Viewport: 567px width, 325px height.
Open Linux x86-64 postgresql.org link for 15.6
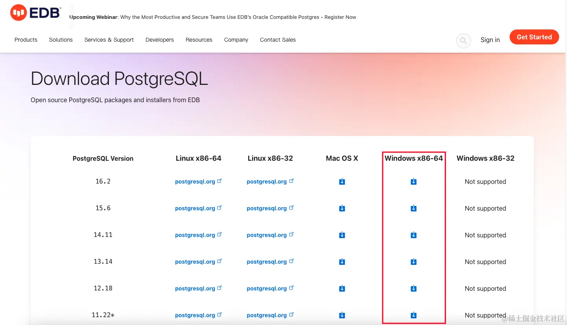pos(199,208)
